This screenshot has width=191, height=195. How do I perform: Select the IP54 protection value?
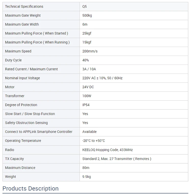point(86,105)
